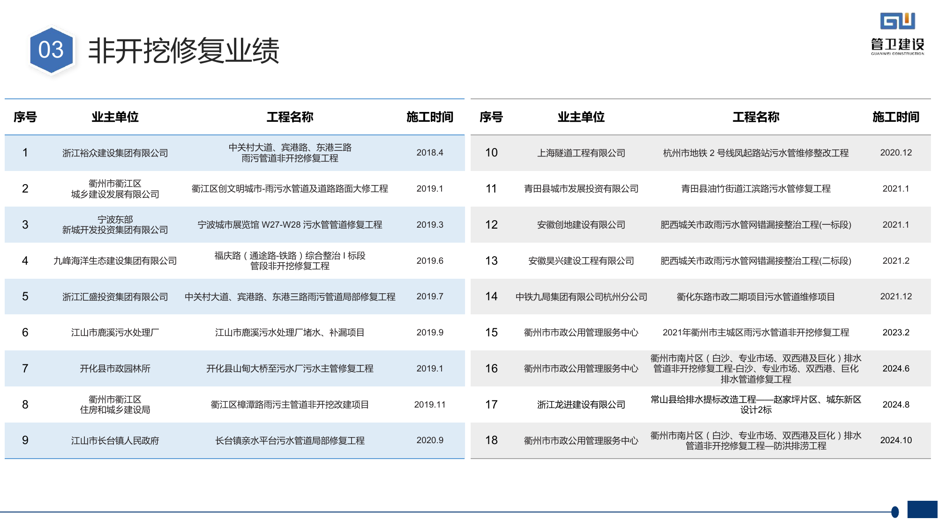Click left table header 业主单位
This screenshot has width=938, height=527.
115,117
